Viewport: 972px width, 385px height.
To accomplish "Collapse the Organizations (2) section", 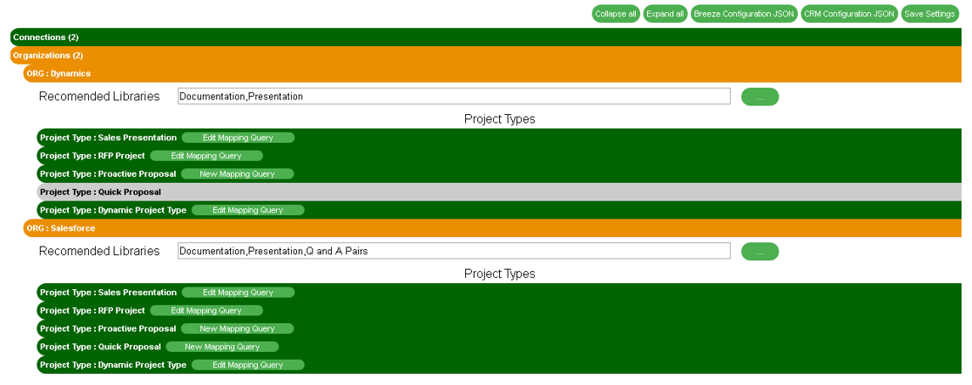I will coord(485,55).
